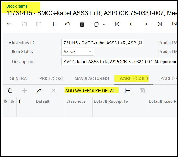Go to the last record
The image size is (178, 157).
click(x=160, y=24)
